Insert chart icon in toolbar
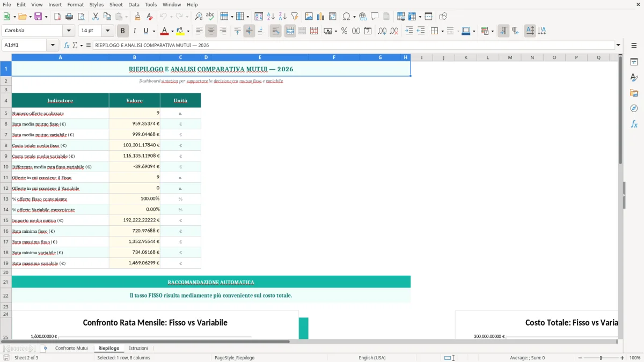The width and height of the screenshot is (644, 362). [321, 17]
